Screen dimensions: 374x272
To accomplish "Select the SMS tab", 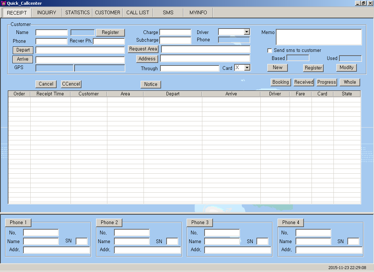I will 168,12.
